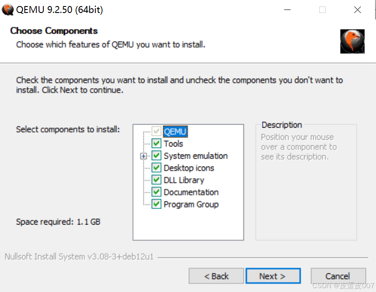Click the Nullsoft Install System version text
This screenshot has width=376, height=292.
(79, 257)
